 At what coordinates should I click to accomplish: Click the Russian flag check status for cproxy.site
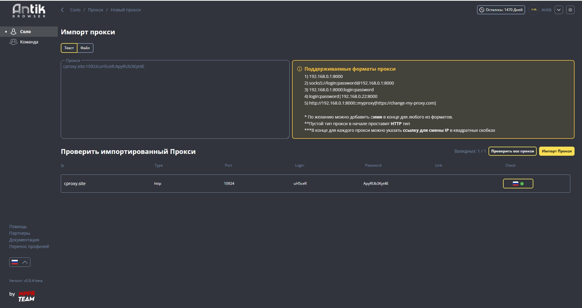pos(515,183)
